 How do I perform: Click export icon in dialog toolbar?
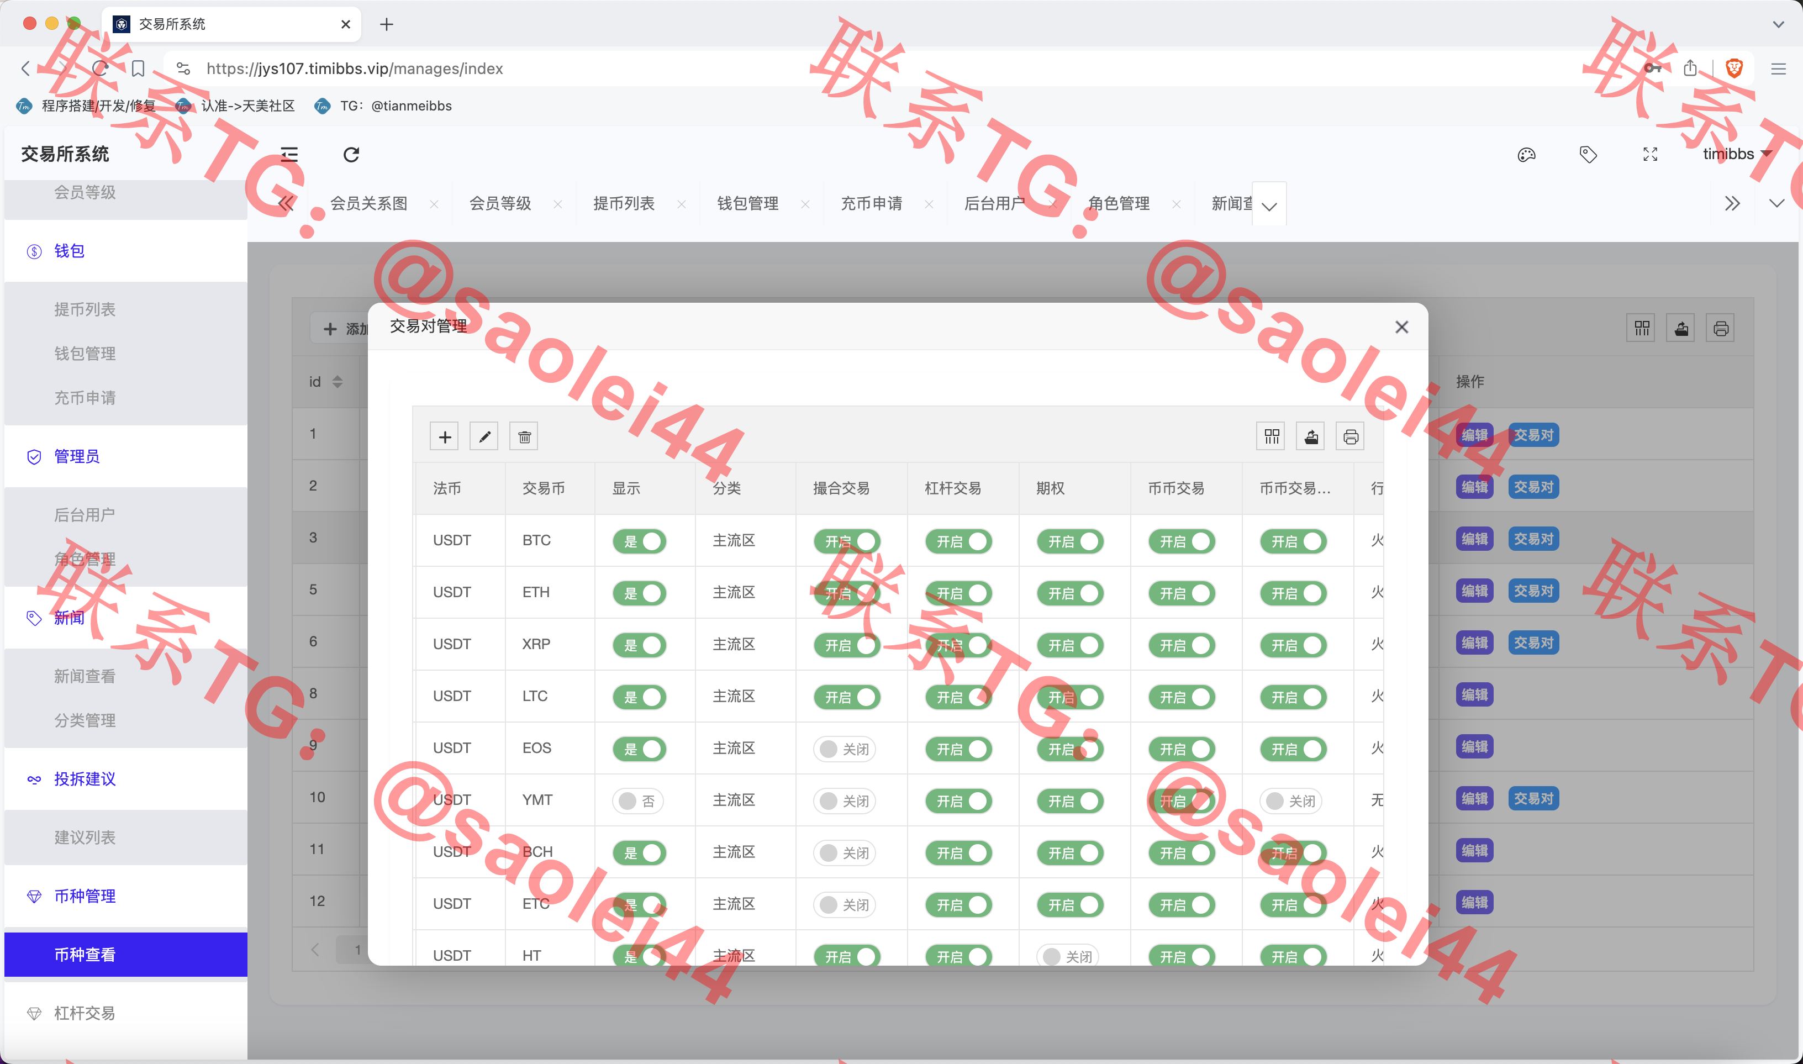(1311, 436)
